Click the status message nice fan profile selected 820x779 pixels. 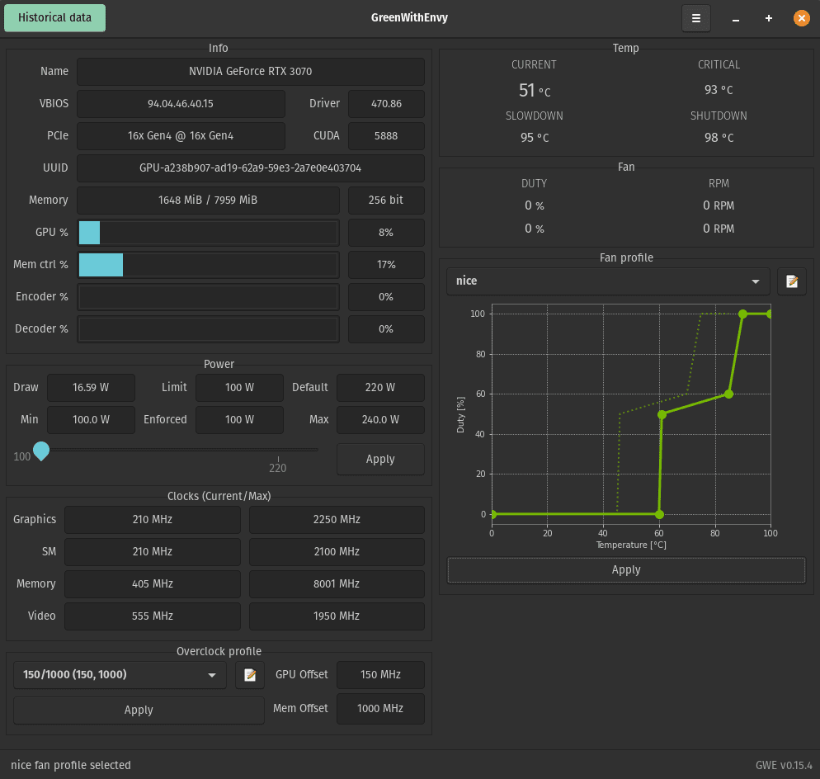click(x=71, y=766)
